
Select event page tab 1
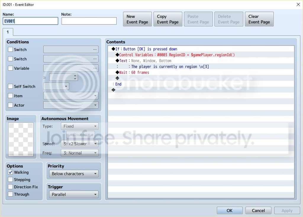tap(8, 32)
